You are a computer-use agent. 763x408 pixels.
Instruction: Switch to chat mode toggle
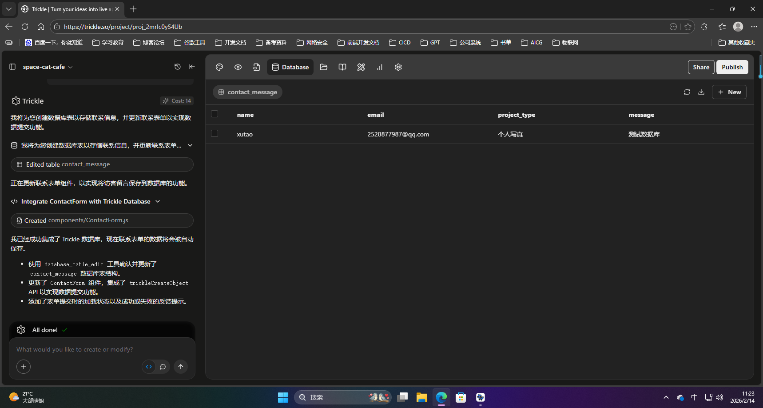pos(163,367)
